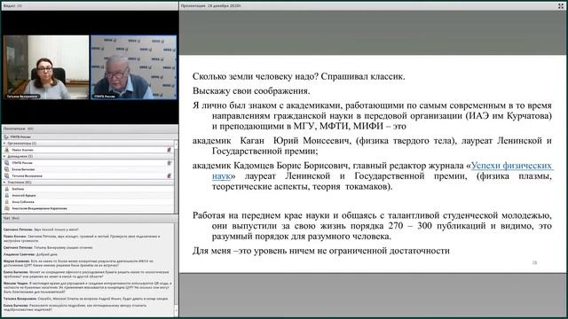The height and width of the screenshot is (319, 568).
Task: Click slide line starting Для меня –это уровень
Action: pyautogui.click(x=321, y=251)
